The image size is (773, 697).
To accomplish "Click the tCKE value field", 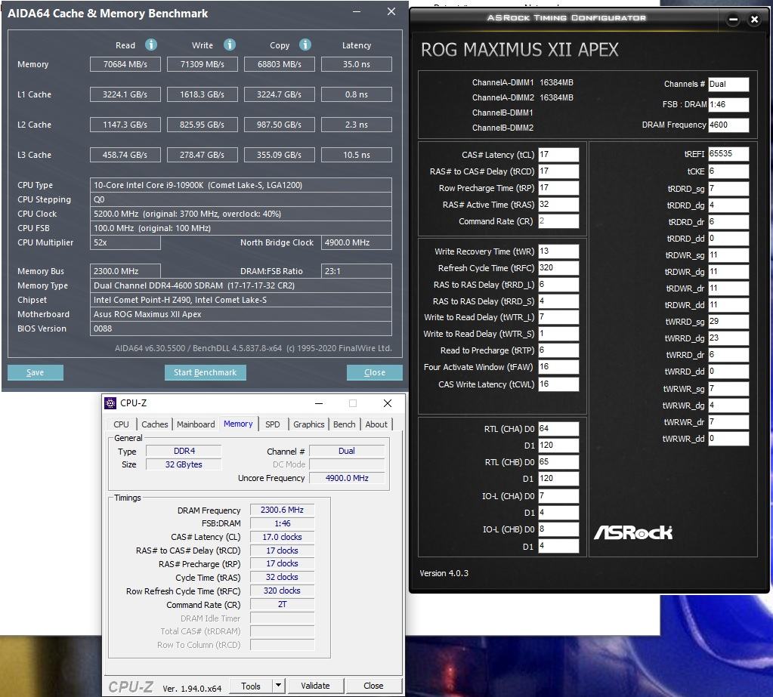I will 728,171.
